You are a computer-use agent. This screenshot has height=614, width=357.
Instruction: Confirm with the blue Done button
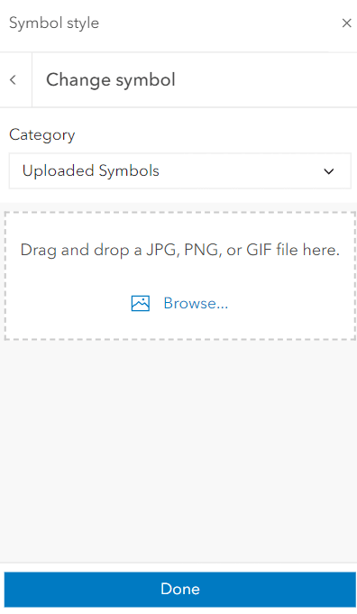[x=180, y=589]
